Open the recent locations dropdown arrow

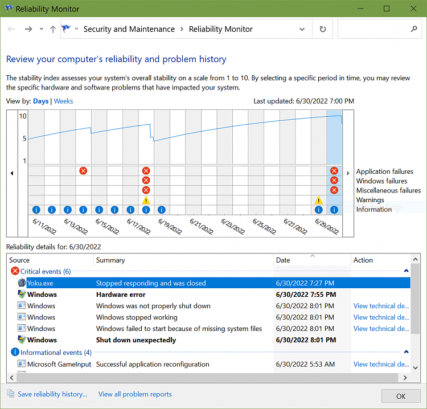tap(42, 28)
